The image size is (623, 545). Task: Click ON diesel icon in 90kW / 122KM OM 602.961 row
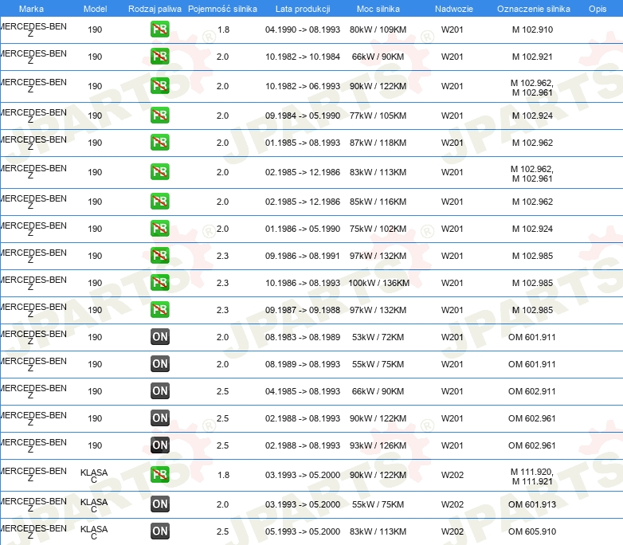coord(160,418)
